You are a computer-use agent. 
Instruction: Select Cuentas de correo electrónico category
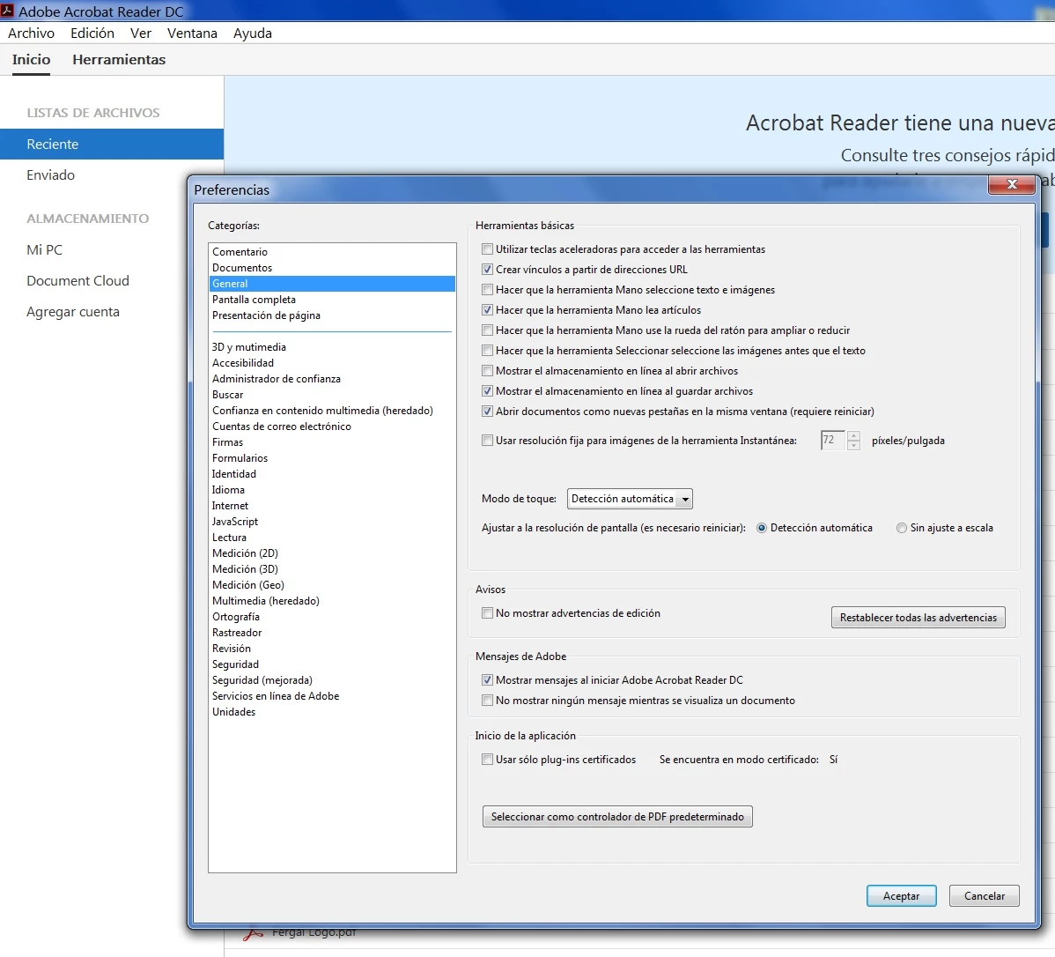coord(332,427)
